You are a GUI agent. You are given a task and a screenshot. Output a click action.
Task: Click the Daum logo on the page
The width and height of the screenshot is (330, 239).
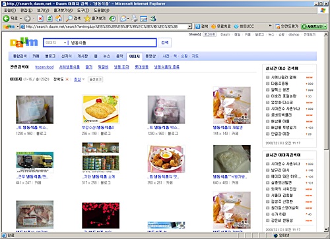(x=24, y=42)
